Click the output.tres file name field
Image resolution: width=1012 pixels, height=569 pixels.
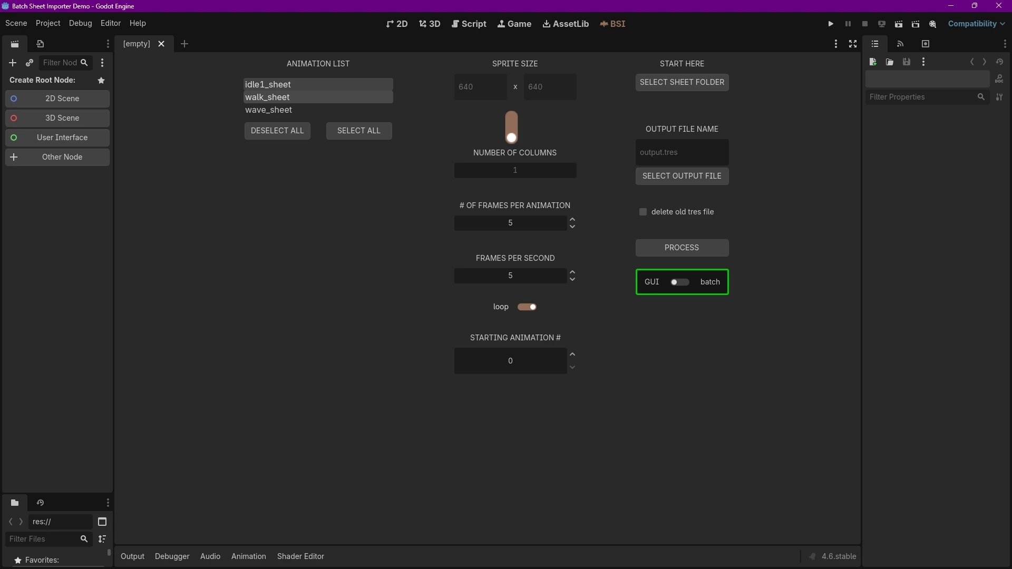pyautogui.click(x=682, y=152)
